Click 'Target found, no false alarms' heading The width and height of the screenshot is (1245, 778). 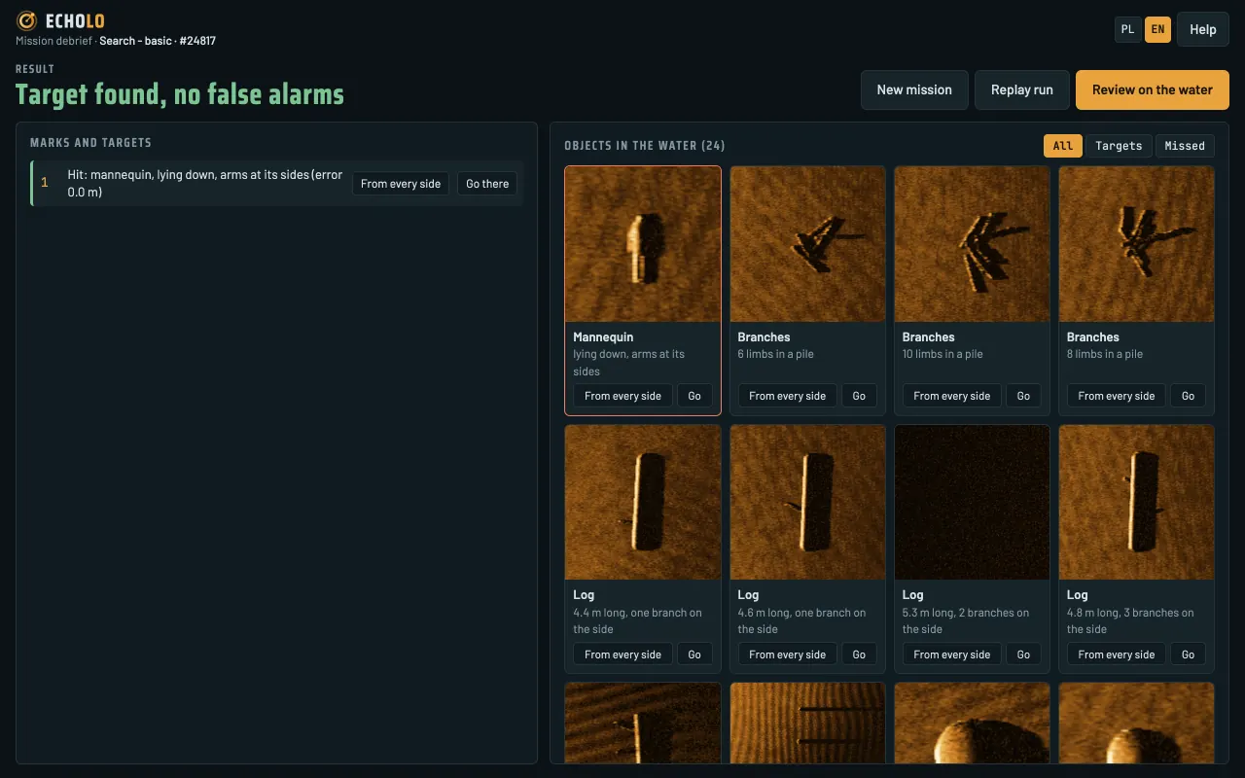tap(180, 94)
